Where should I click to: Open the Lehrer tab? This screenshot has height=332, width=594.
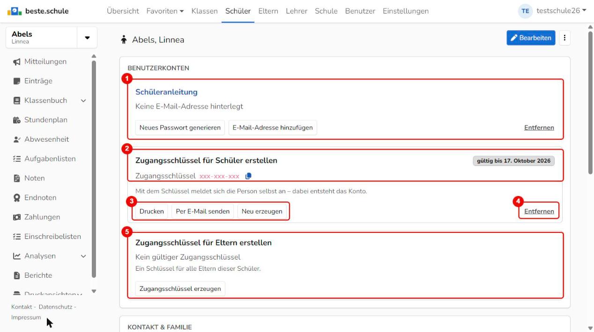coord(297,11)
